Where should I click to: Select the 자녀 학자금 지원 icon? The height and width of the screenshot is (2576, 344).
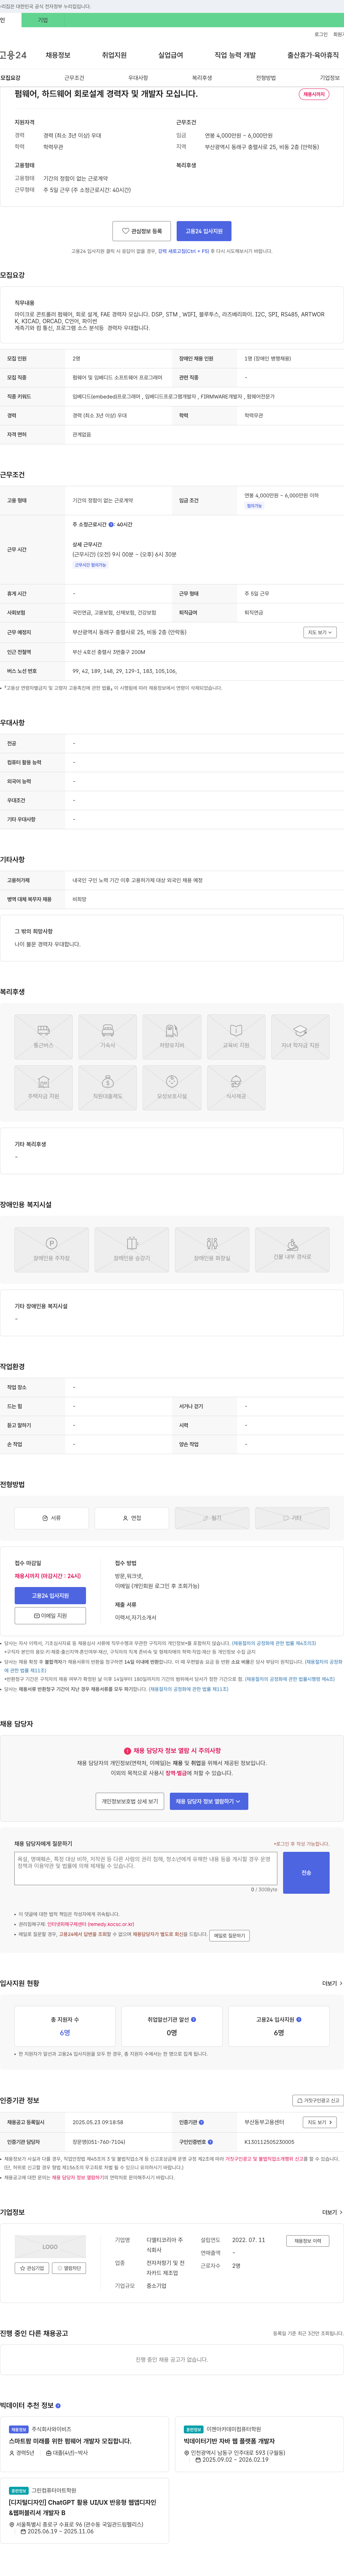point(300,1037)
